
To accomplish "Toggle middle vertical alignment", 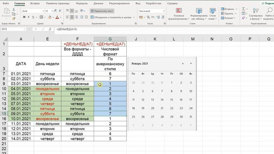I will (x=72, y=11).
